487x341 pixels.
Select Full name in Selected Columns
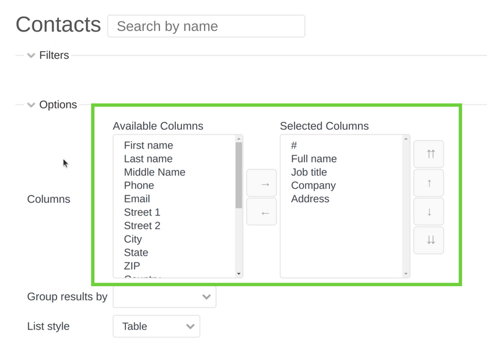[x=314, y=158]
